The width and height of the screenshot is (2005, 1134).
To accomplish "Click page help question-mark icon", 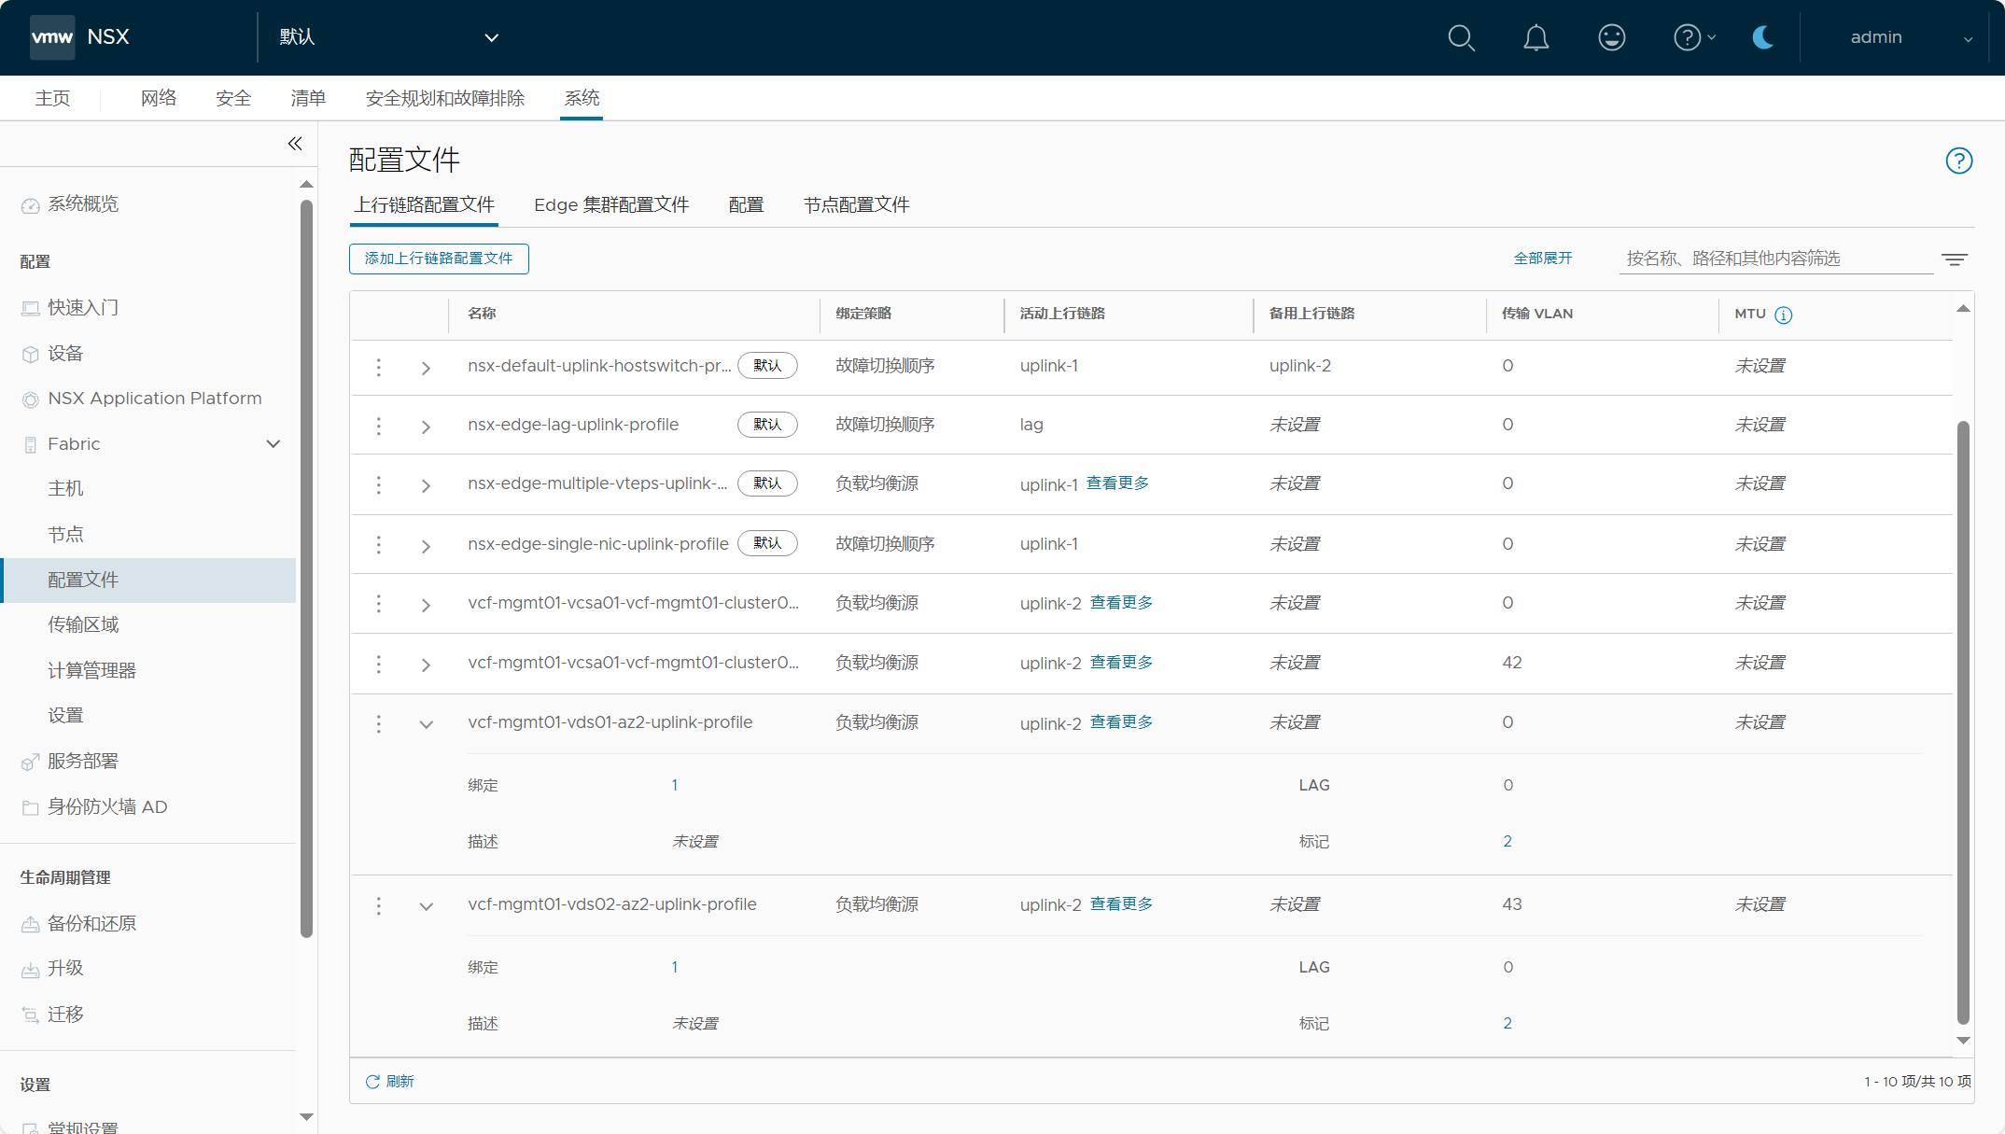I will tap(1958, 161).
